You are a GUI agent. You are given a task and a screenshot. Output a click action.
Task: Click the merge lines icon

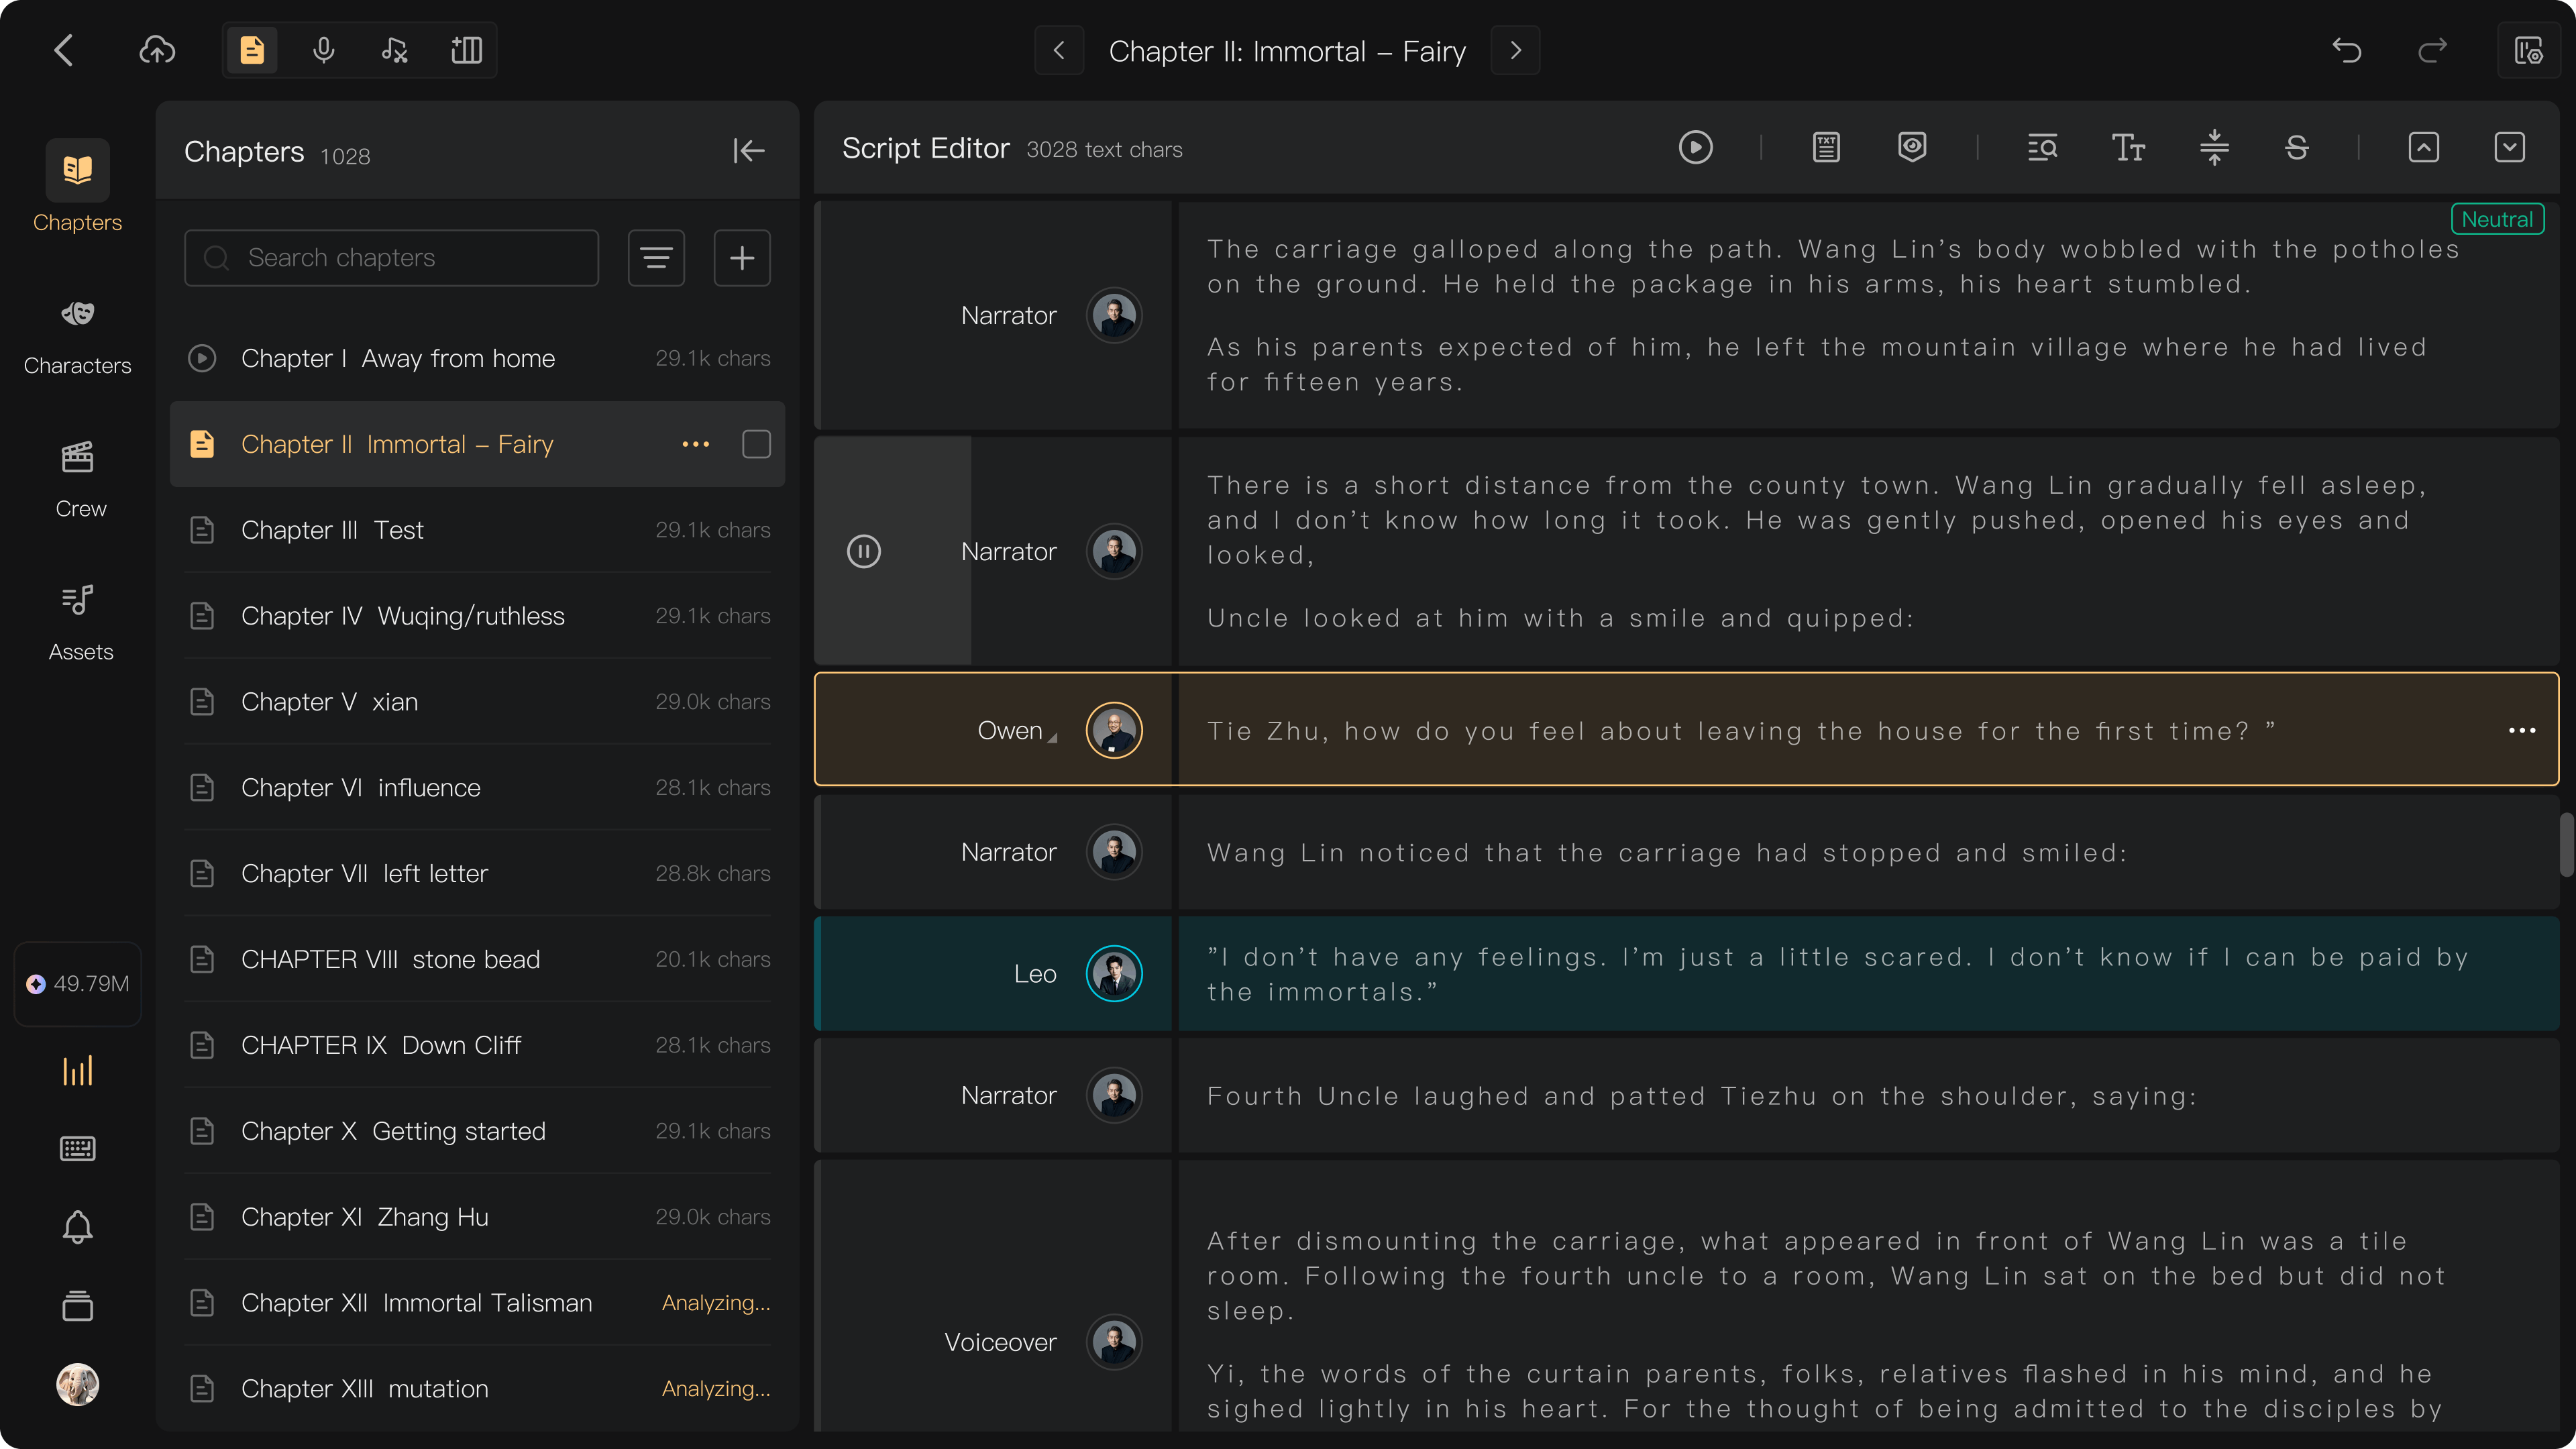(x=2214, y=148)
